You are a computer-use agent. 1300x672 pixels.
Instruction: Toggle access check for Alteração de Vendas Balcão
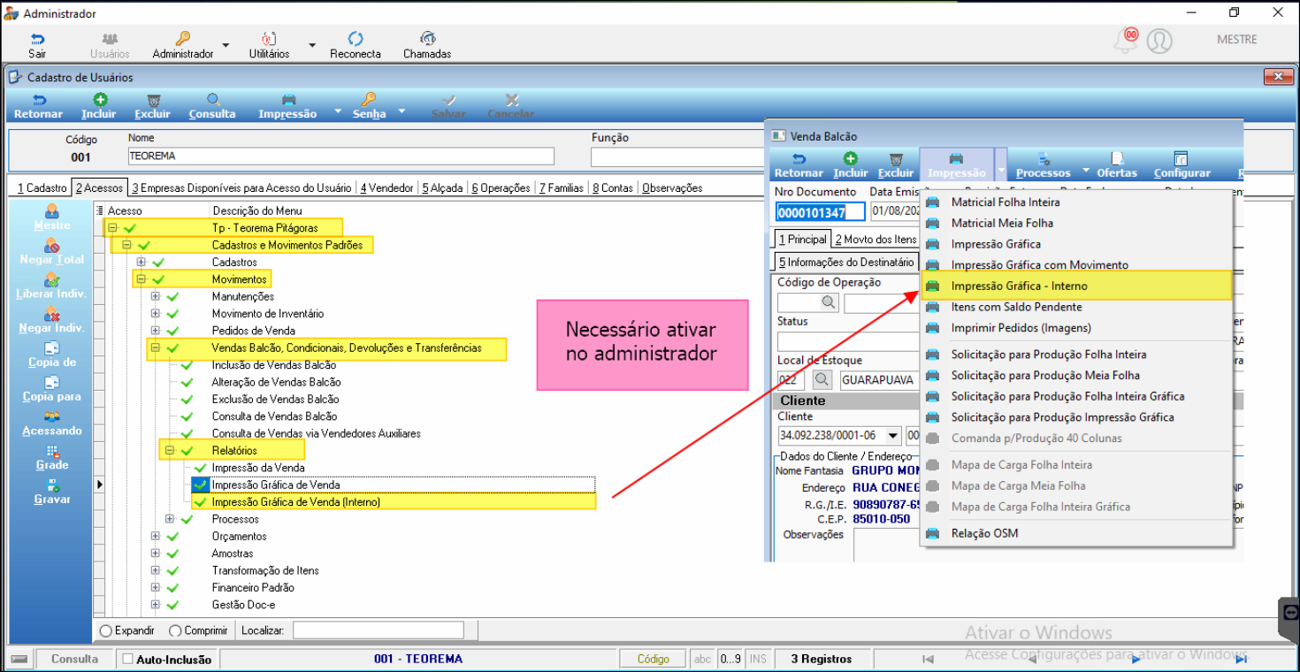187,382
